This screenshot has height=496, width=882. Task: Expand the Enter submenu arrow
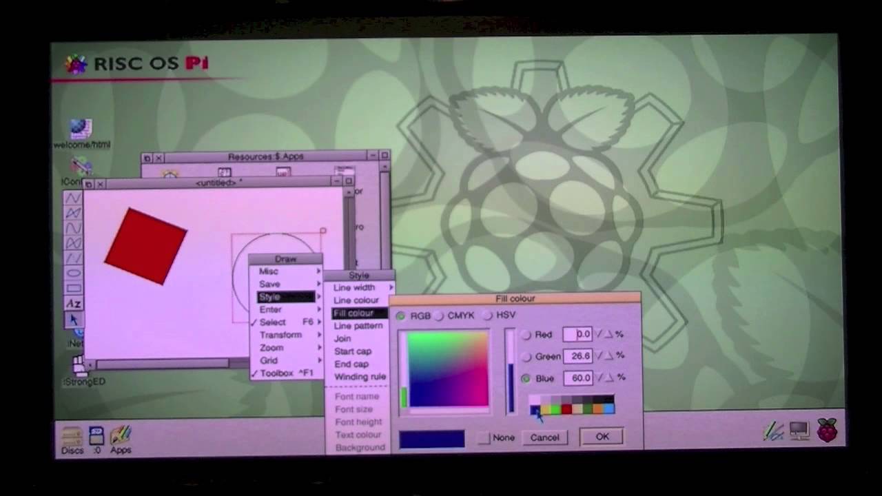tap(318, 309)
